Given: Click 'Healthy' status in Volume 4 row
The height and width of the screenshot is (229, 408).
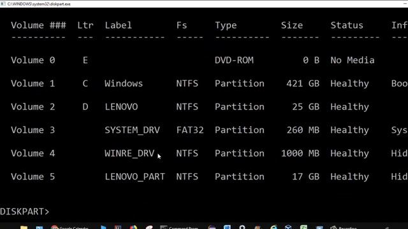Looking at the screenshot, I should coord(350,154).
